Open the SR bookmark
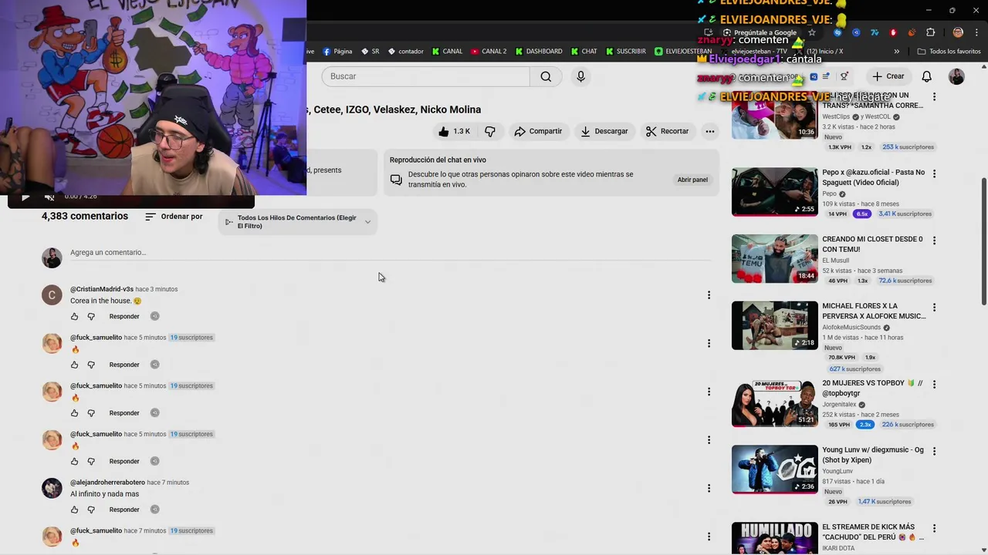 click(370, 52)
